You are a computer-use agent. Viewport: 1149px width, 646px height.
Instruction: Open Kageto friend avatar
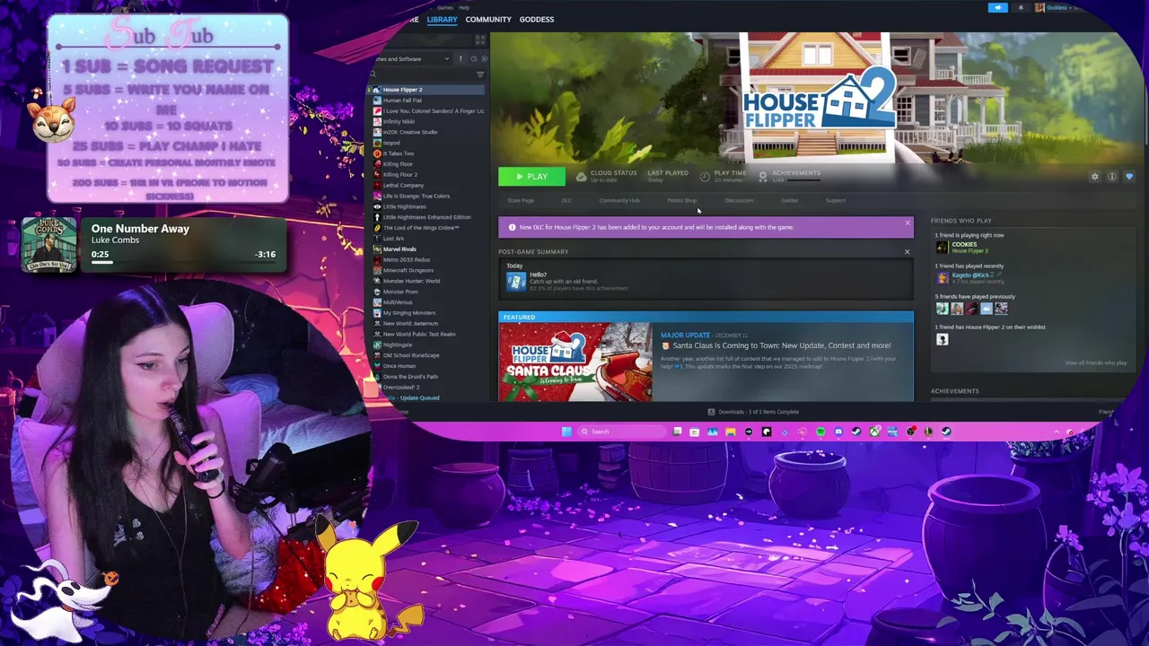(943, 278)
